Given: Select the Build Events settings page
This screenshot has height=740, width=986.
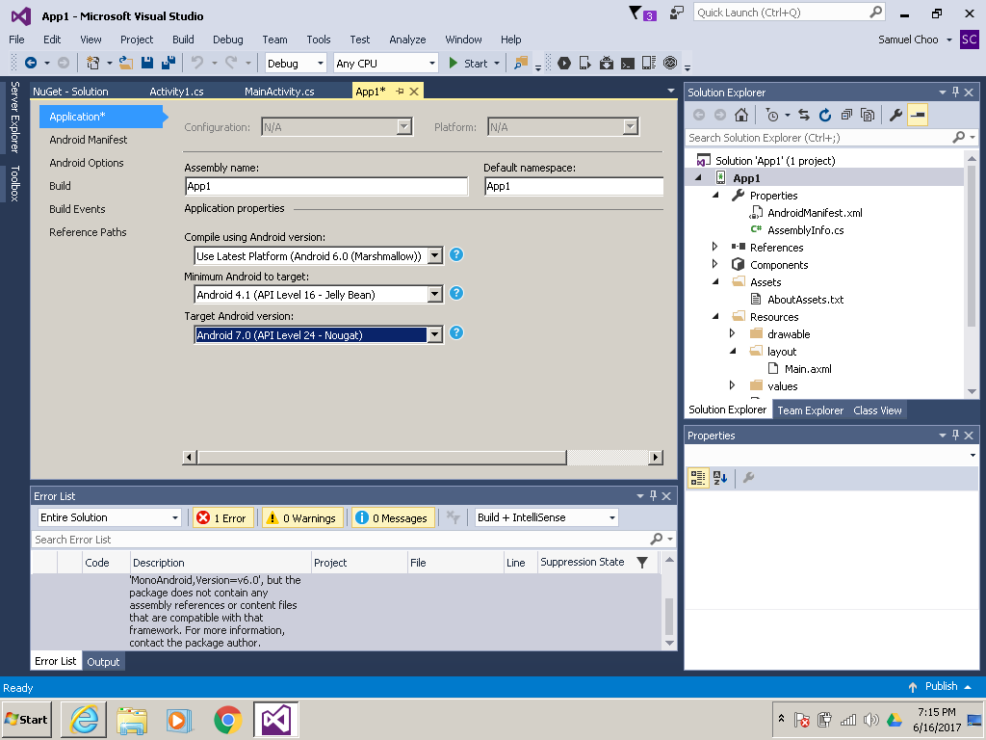Looking at the screenshot, I should tap(77, 209).
